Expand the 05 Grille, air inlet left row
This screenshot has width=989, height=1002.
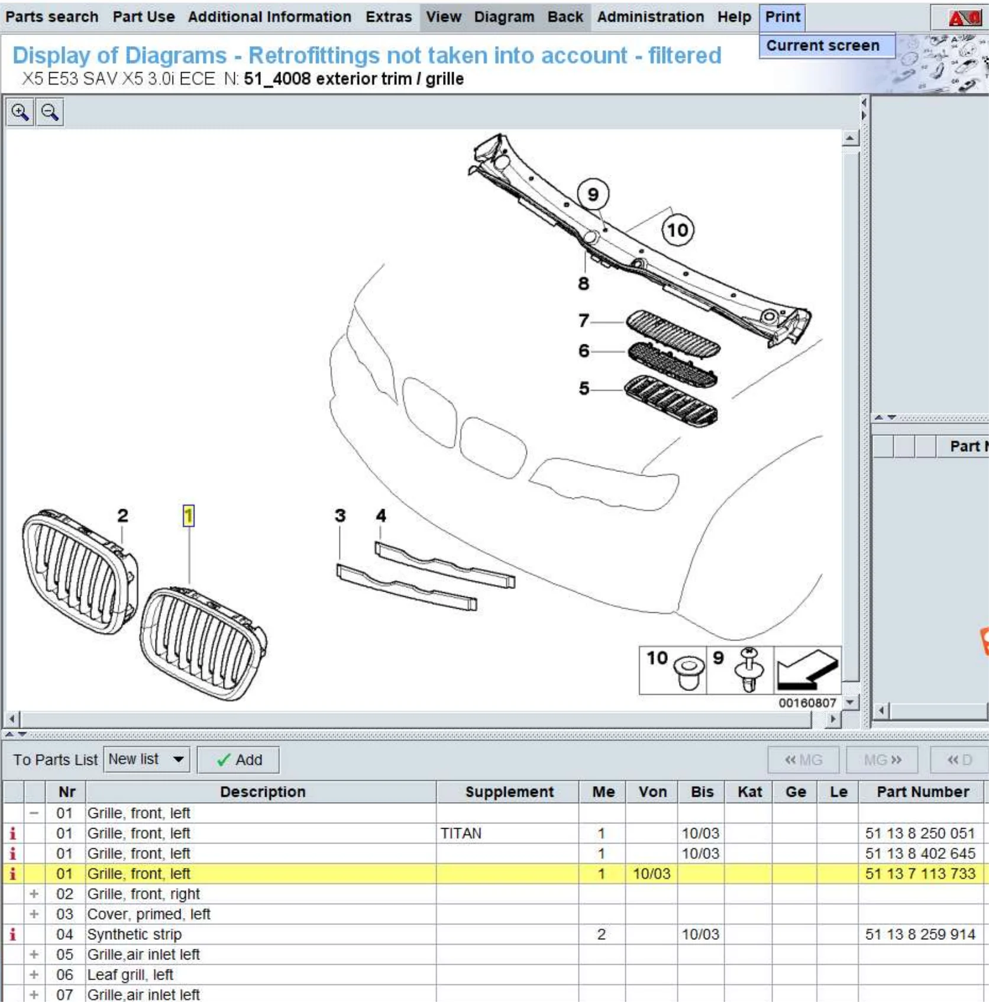tap(34, 955)
